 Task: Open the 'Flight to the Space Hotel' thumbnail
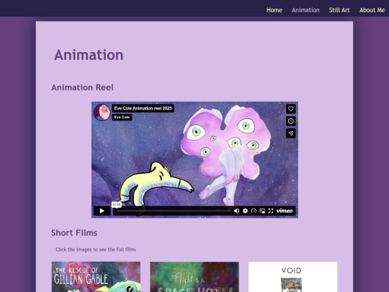point(194,277)
